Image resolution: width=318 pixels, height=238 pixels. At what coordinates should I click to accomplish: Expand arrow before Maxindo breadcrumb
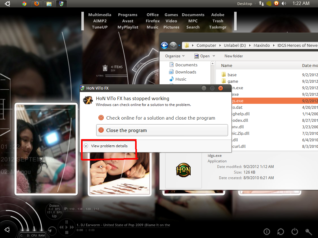pyautogui.click(x=250, y=46)
